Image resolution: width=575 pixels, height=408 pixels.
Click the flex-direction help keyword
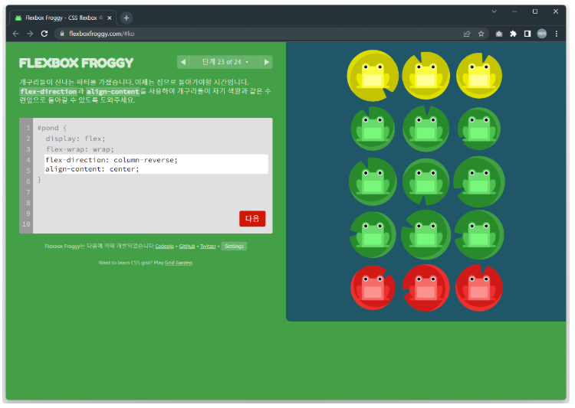point(48,92)
